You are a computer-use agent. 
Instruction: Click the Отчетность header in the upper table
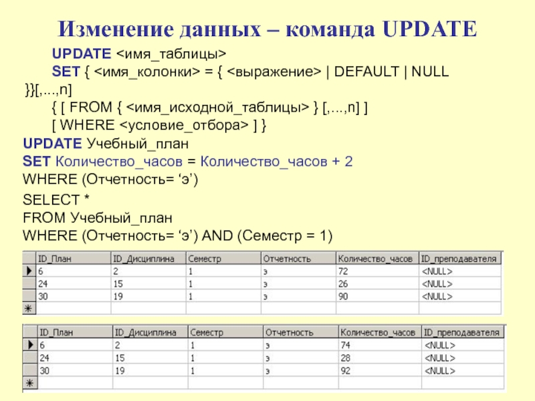[x=298, y=259]
